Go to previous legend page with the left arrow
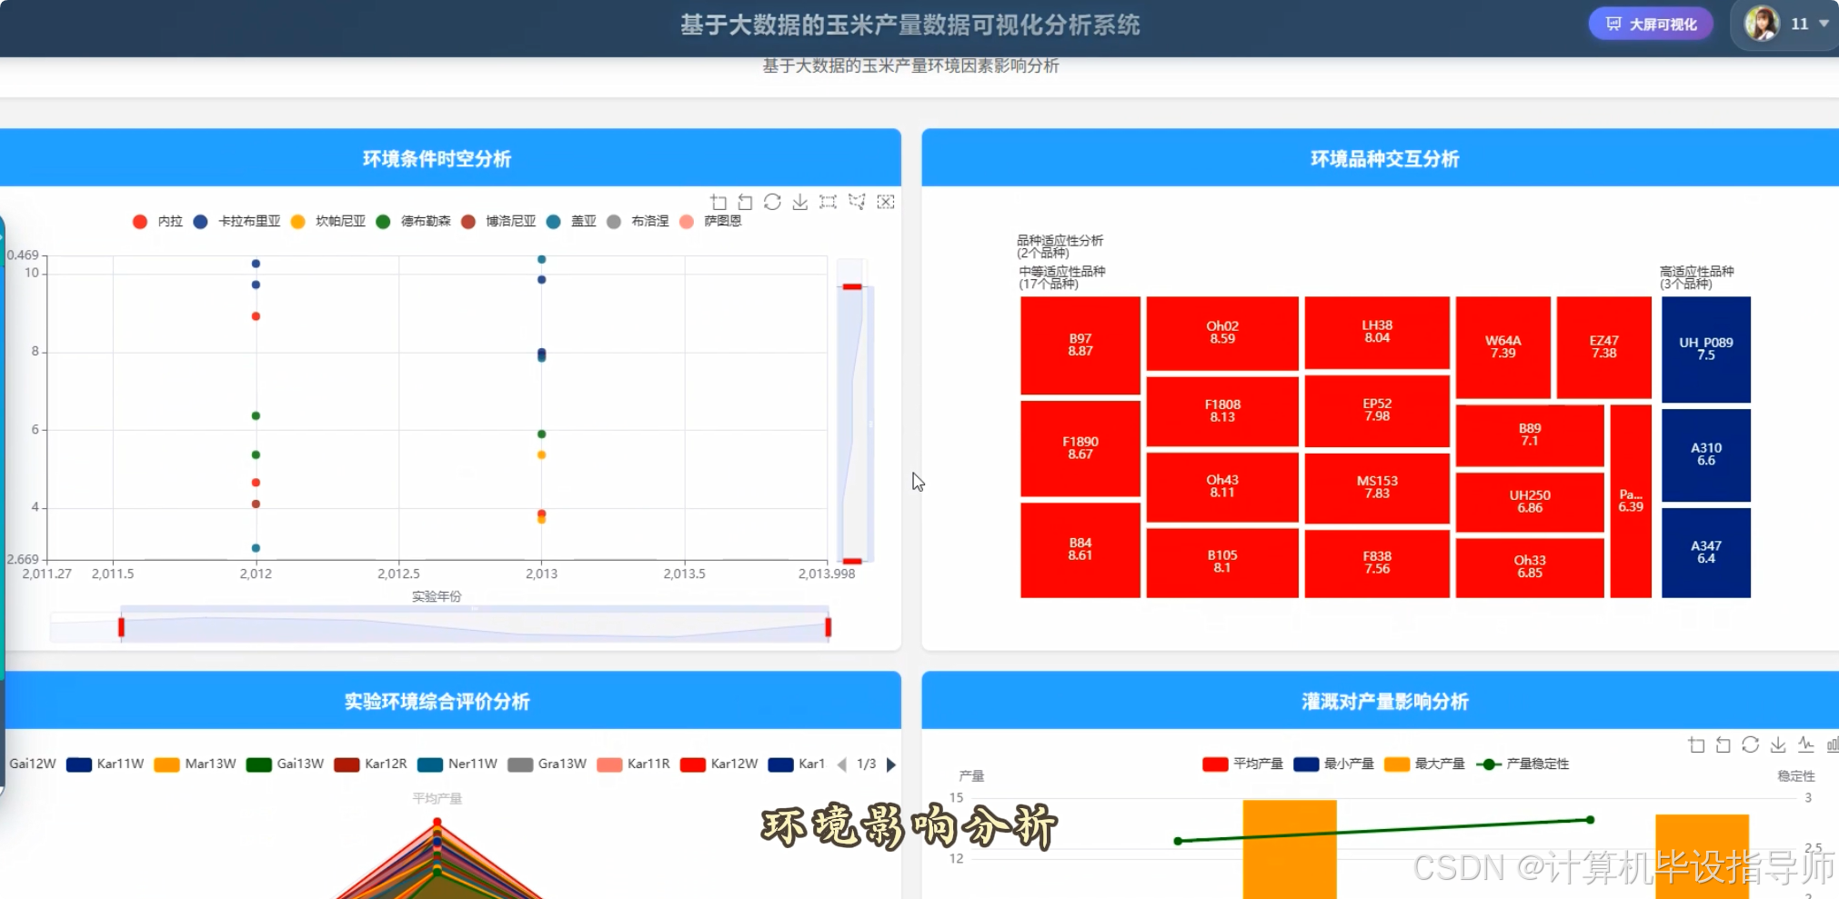This screenshot has width=1839, height=899. click(x=841, y=764)
